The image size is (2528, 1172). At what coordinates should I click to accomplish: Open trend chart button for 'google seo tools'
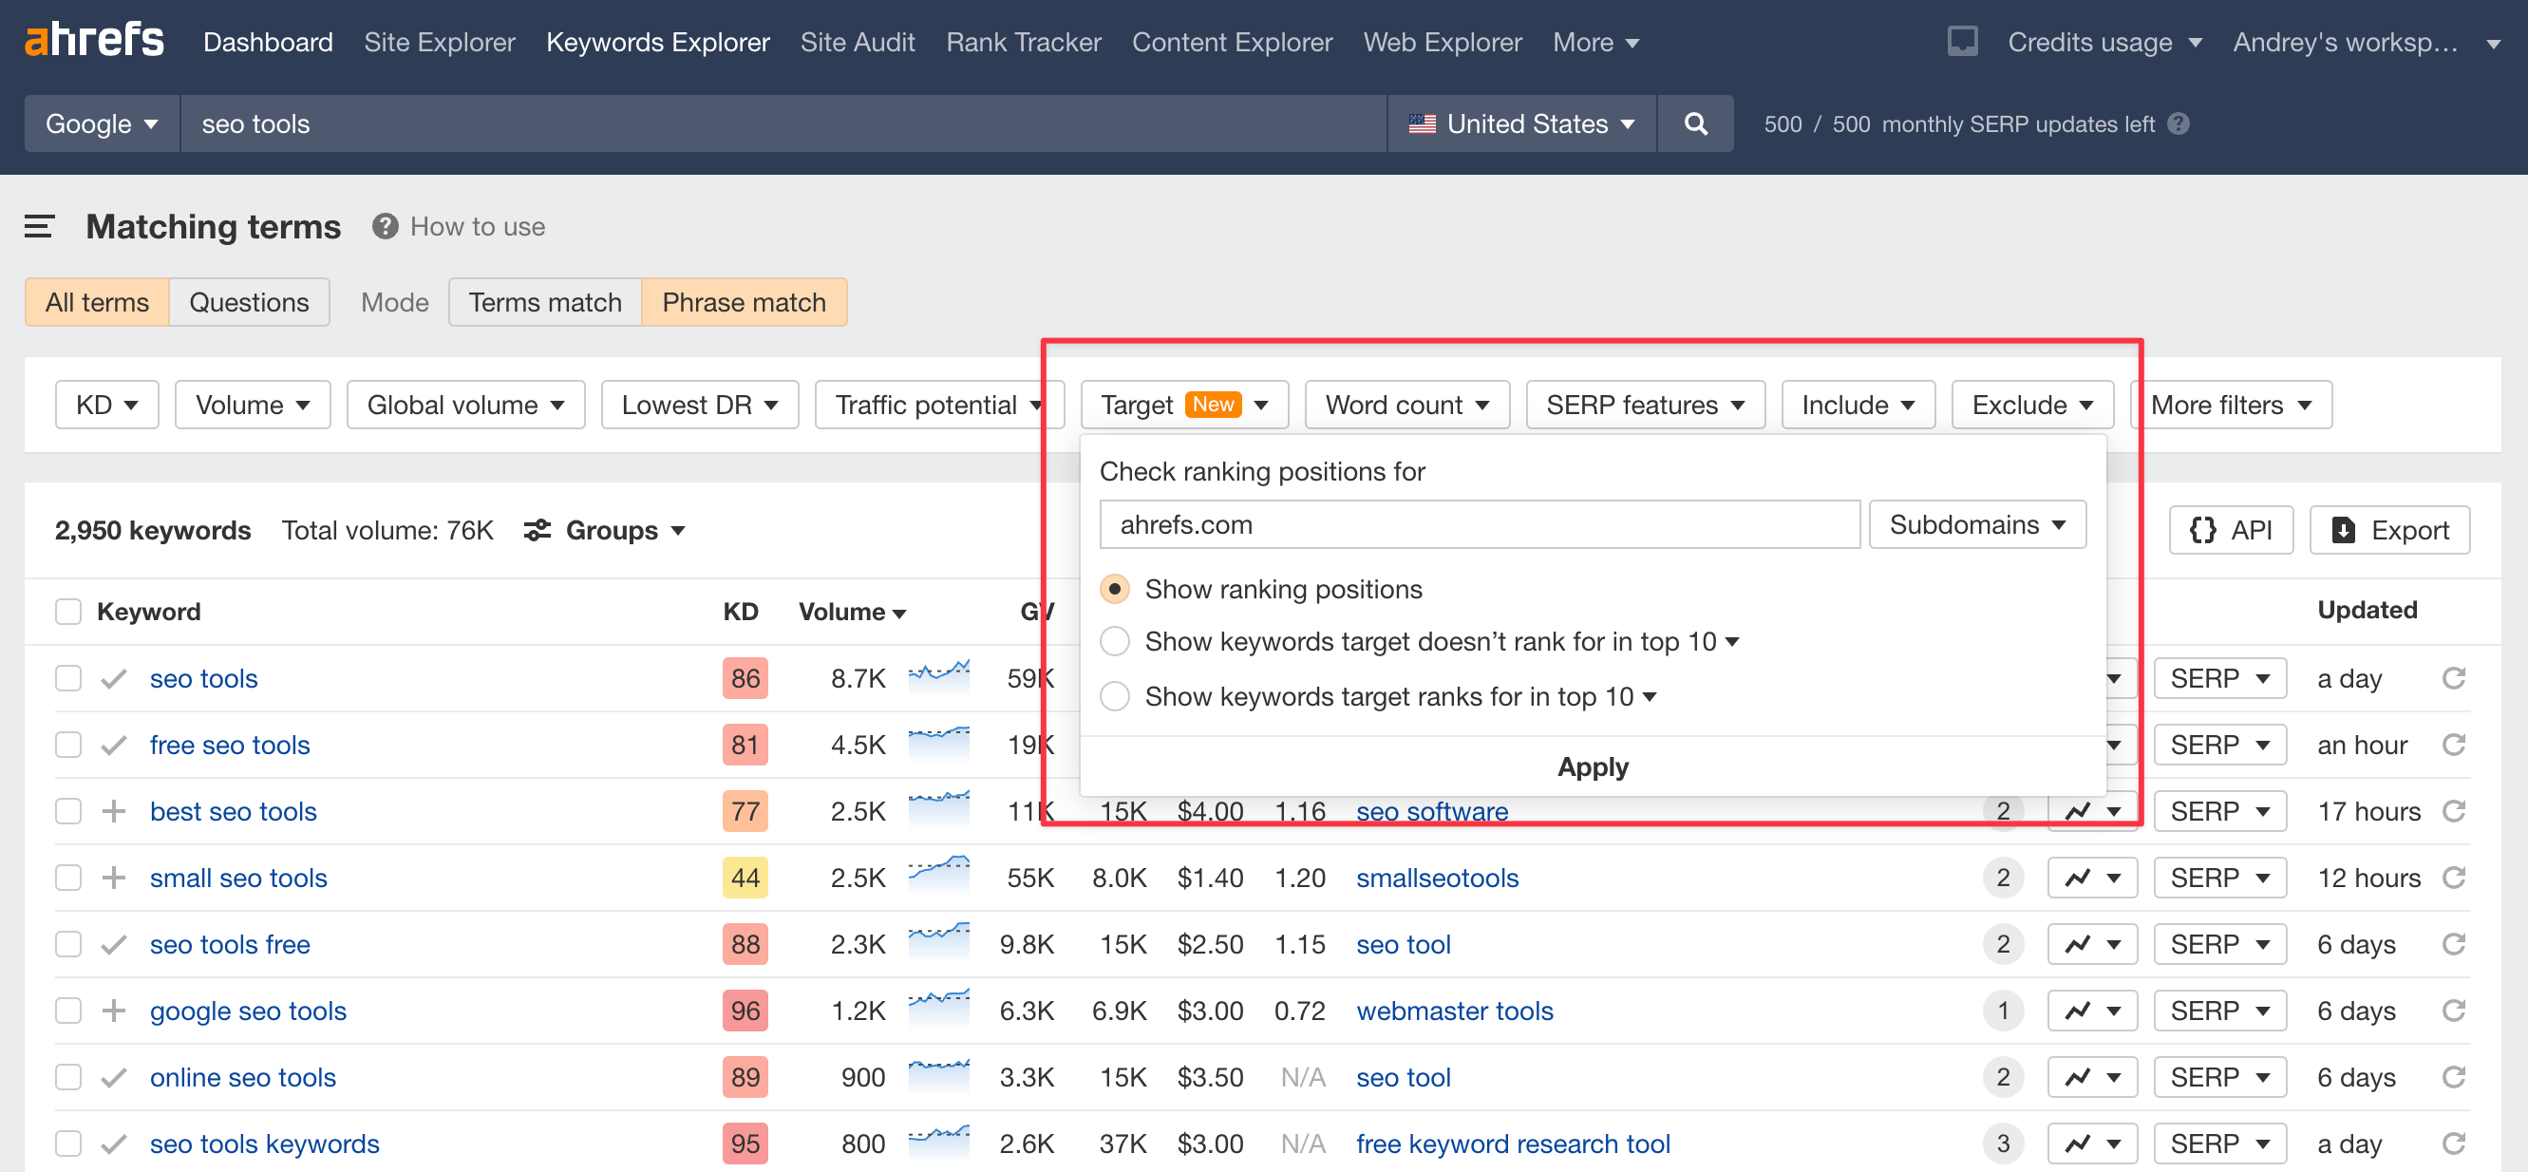pos(2092,1010)
